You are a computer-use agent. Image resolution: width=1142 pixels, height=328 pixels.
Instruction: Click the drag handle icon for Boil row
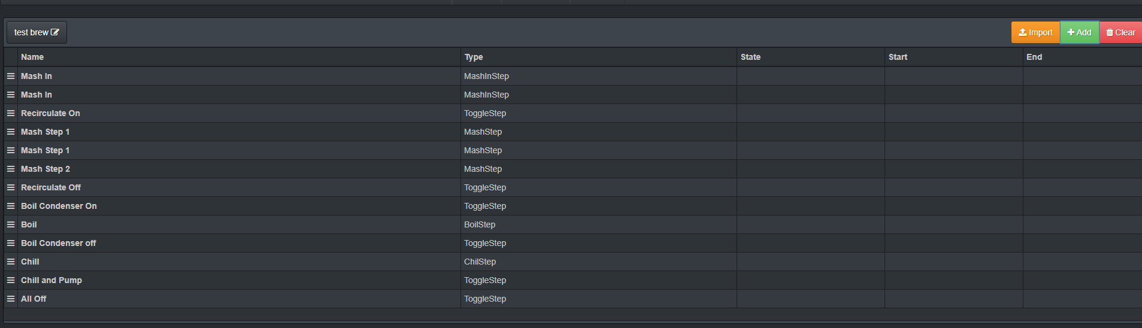11,224
